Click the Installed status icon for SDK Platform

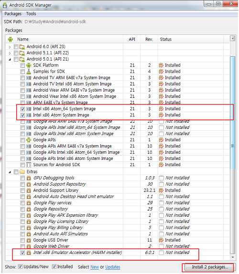[161, 65]
